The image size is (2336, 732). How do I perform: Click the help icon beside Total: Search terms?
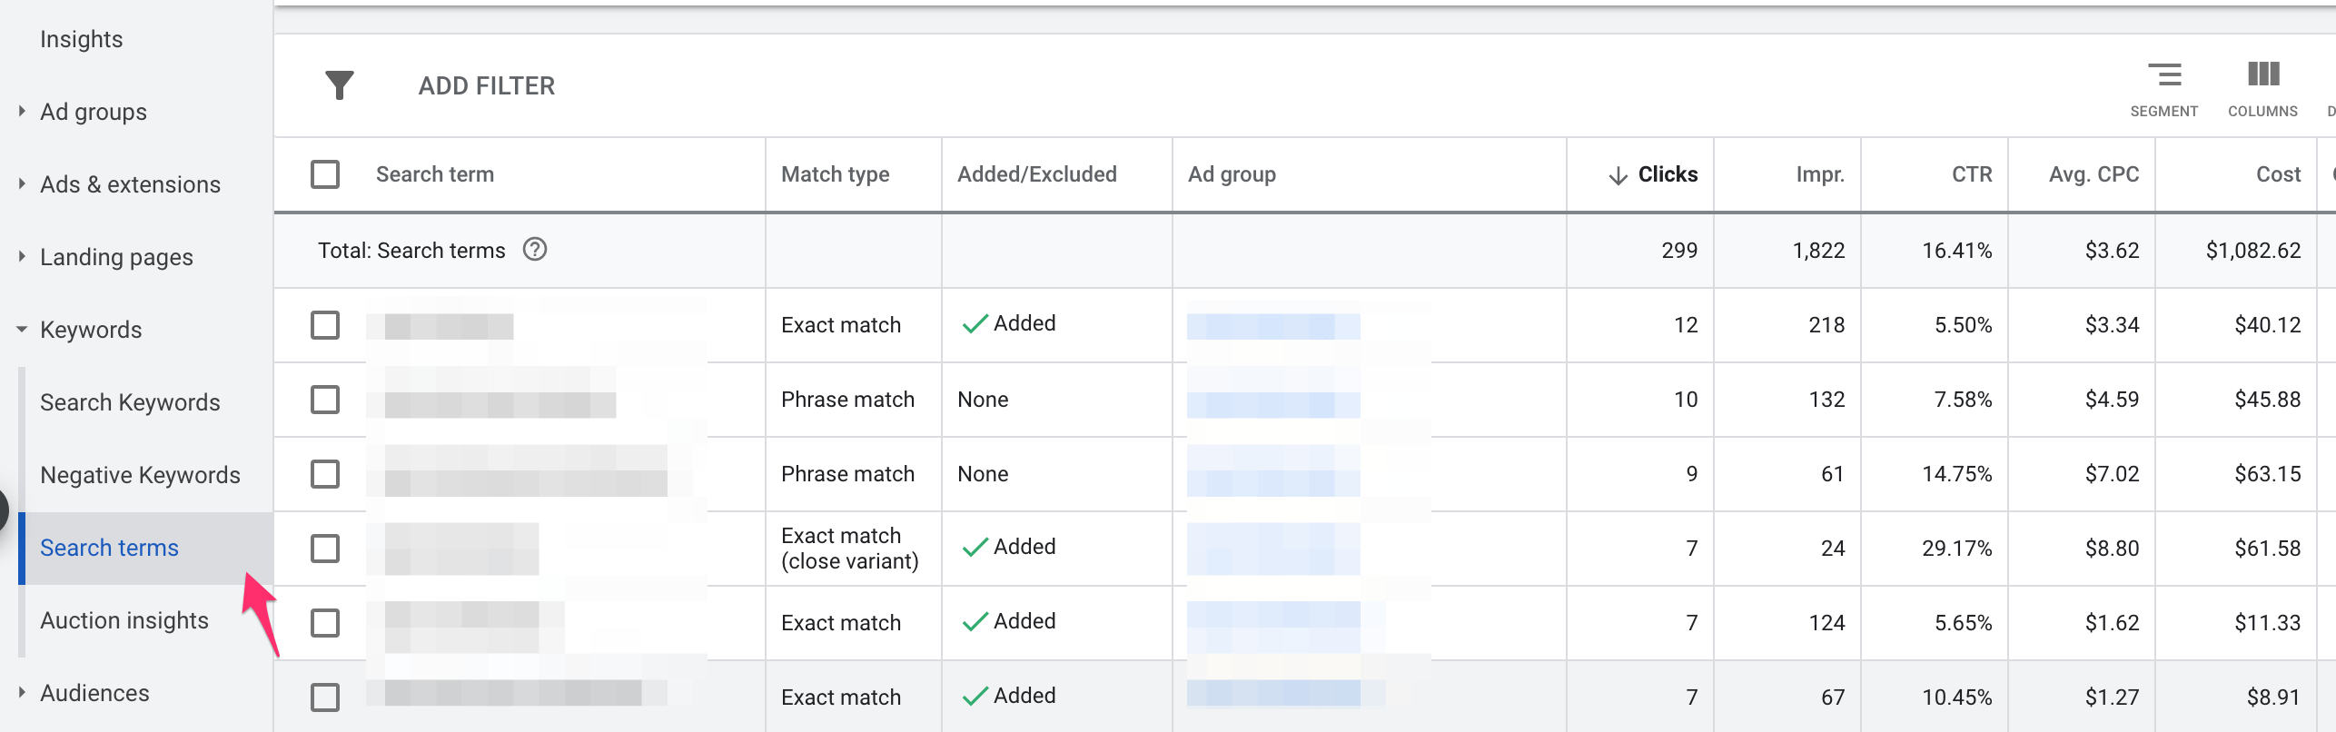pyautogui.click(x=535, y=250)
